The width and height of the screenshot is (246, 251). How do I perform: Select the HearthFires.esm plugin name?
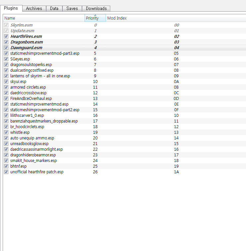26,37
